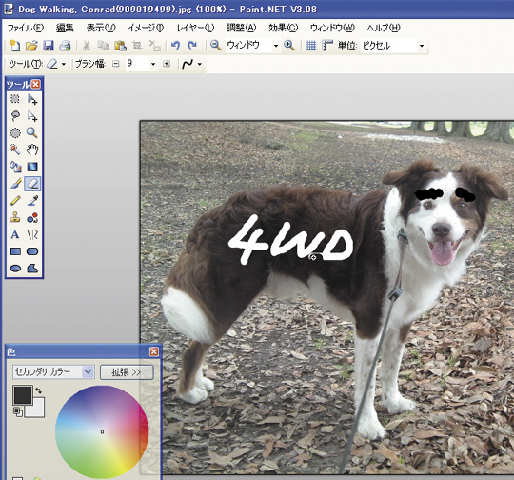
Task: Click the primary color dark swatch
Action: coord(22,395)
